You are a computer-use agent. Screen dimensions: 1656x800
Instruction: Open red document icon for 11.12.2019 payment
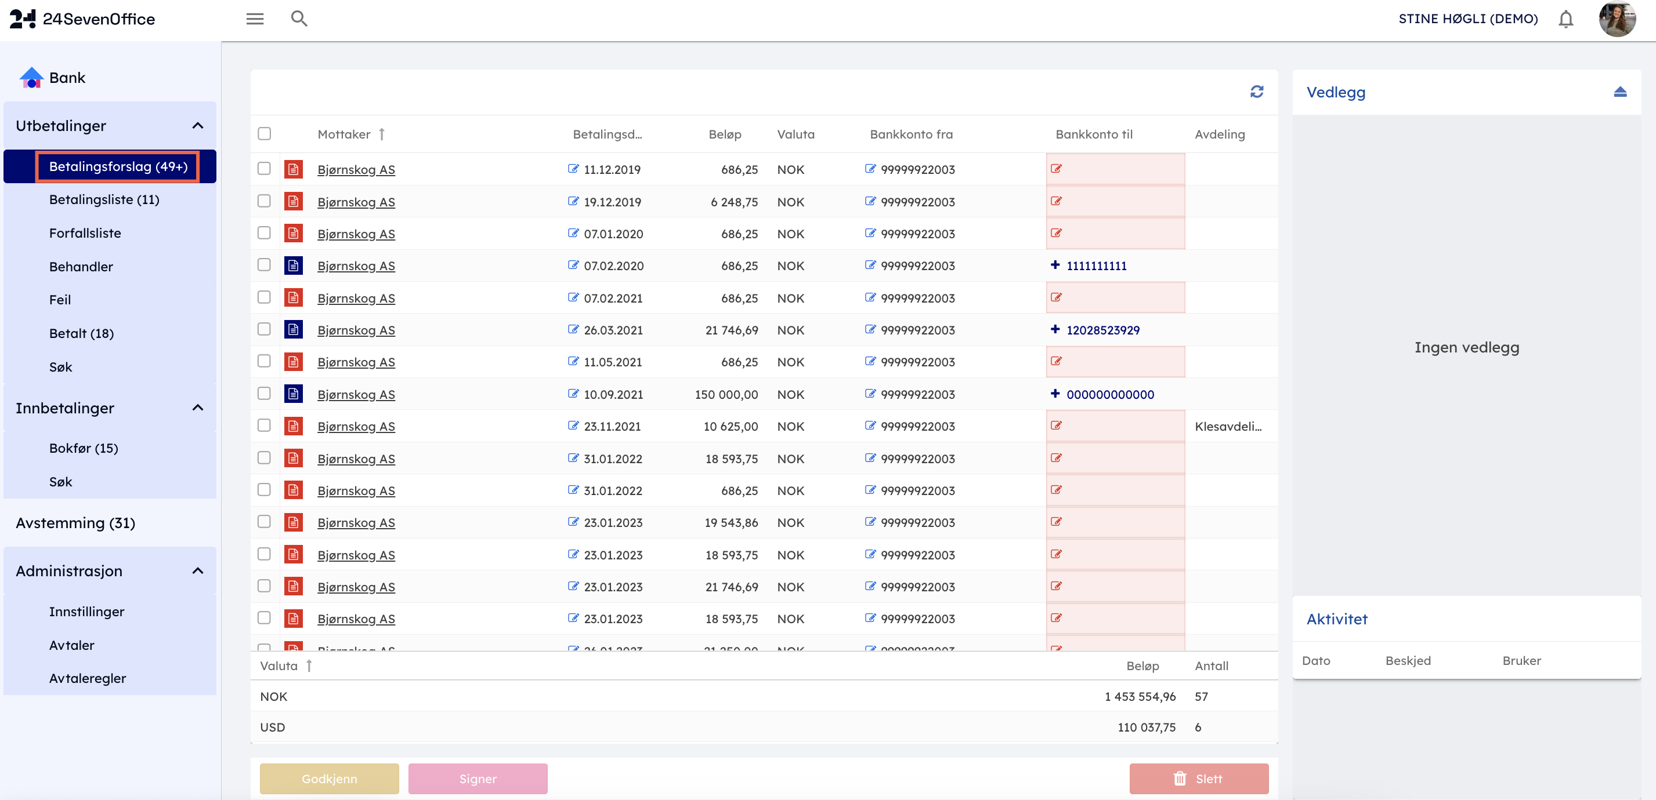(293, 169)
